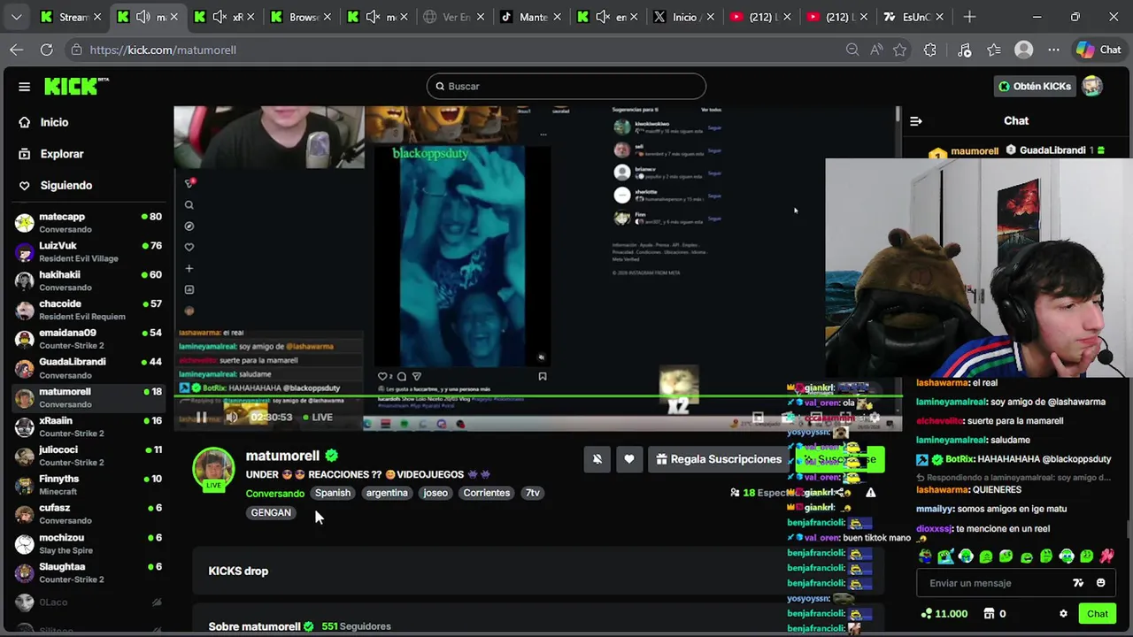Collapse the chat panel with arrow icon

click(916, 121)
